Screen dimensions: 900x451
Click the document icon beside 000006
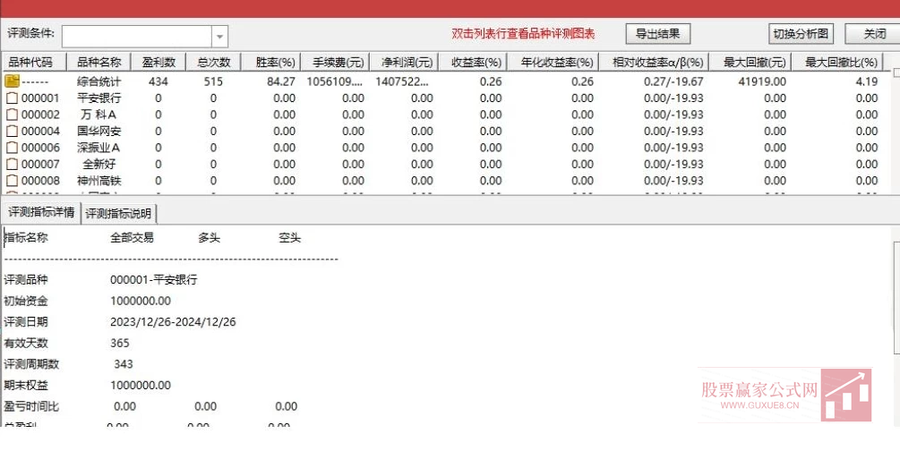pos(12,148)
